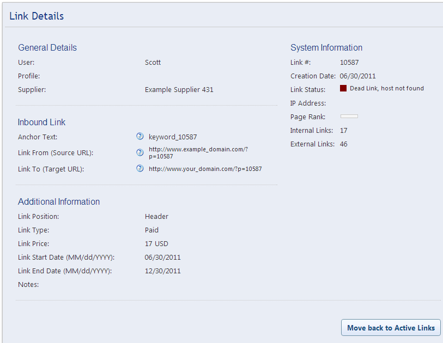Select the Link End Date value 12/30/2011
This screenshot has width=443, height=343.
(x=162, y=271)
